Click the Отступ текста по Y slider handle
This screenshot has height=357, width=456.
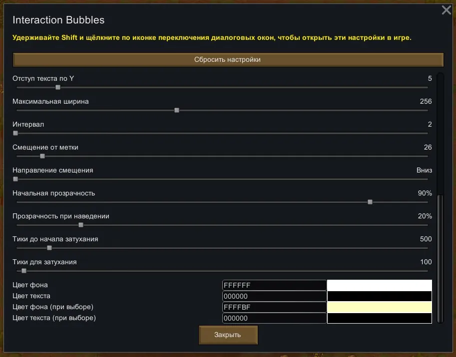(58, 87)
